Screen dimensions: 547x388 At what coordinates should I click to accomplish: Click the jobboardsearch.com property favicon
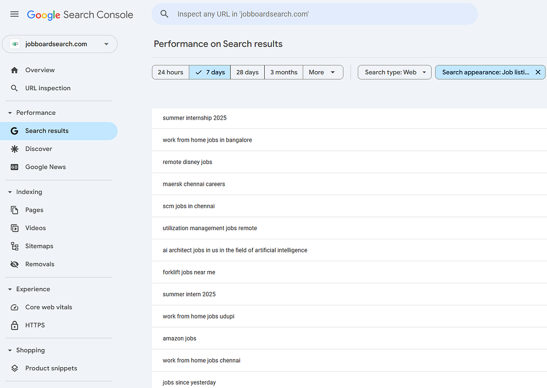pyautogui.click(x=15, y=44)
